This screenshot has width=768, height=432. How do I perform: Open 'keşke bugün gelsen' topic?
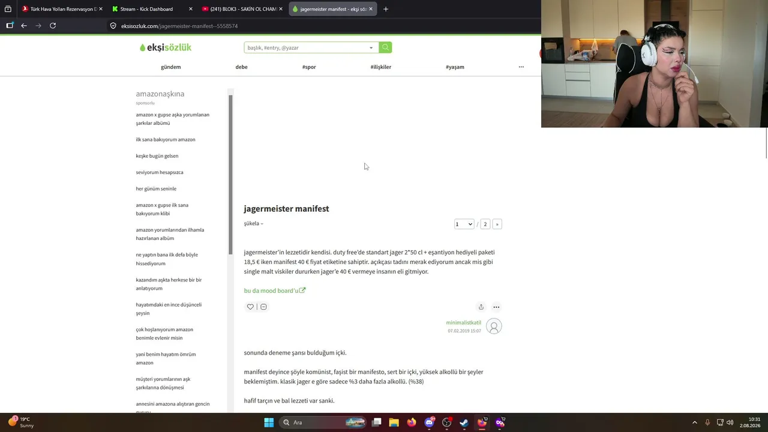(157, 156)
